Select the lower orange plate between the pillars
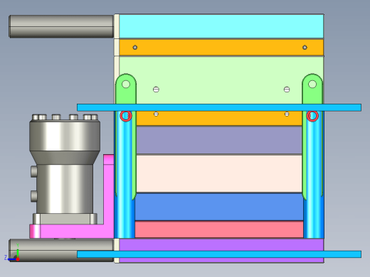Screen dimensions: 370x277 pos(219,119)
